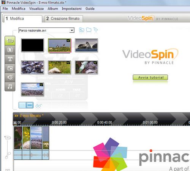The width and height of the screenshot is (190, 171).
Task: Click the Pinnacle VideoSpin title bar icon
Action: pos(3,2)
